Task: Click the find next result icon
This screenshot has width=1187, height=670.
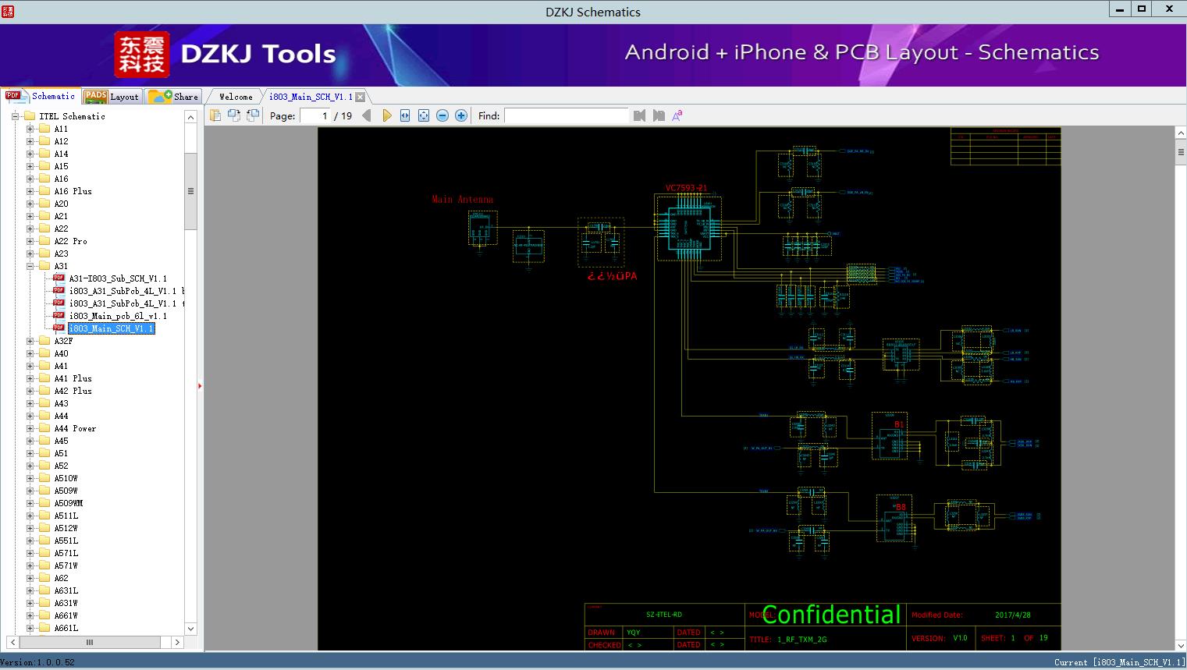Action: [x=659, y=115]
